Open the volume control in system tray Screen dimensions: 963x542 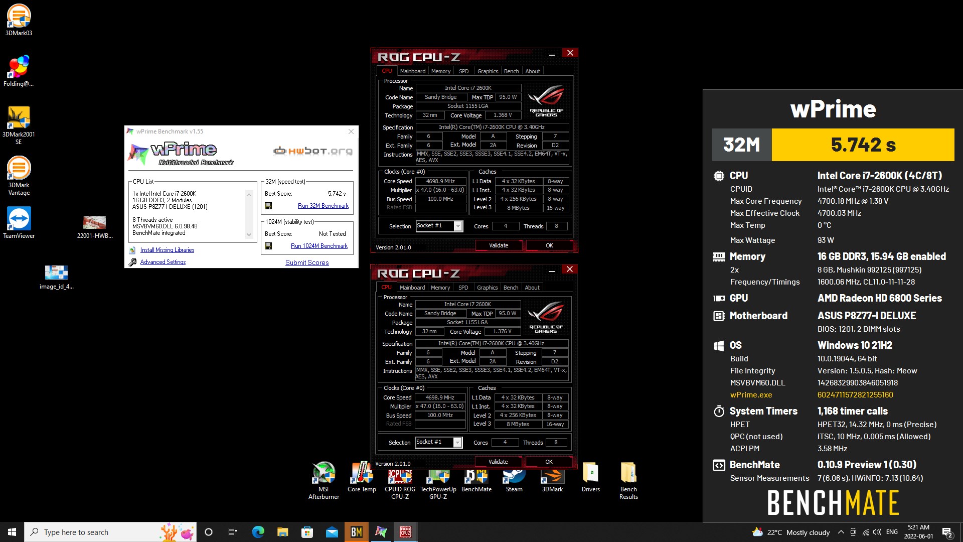click(x=877, y=532)
